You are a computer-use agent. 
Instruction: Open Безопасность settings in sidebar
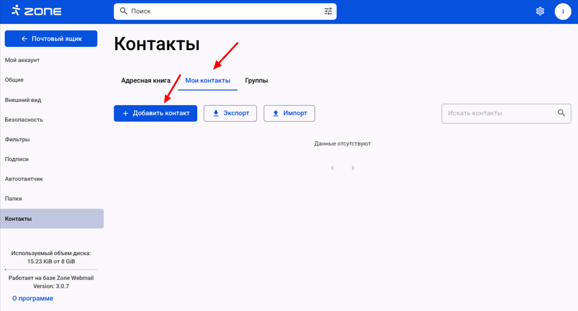pyautogui.click(x=24, y=120)
